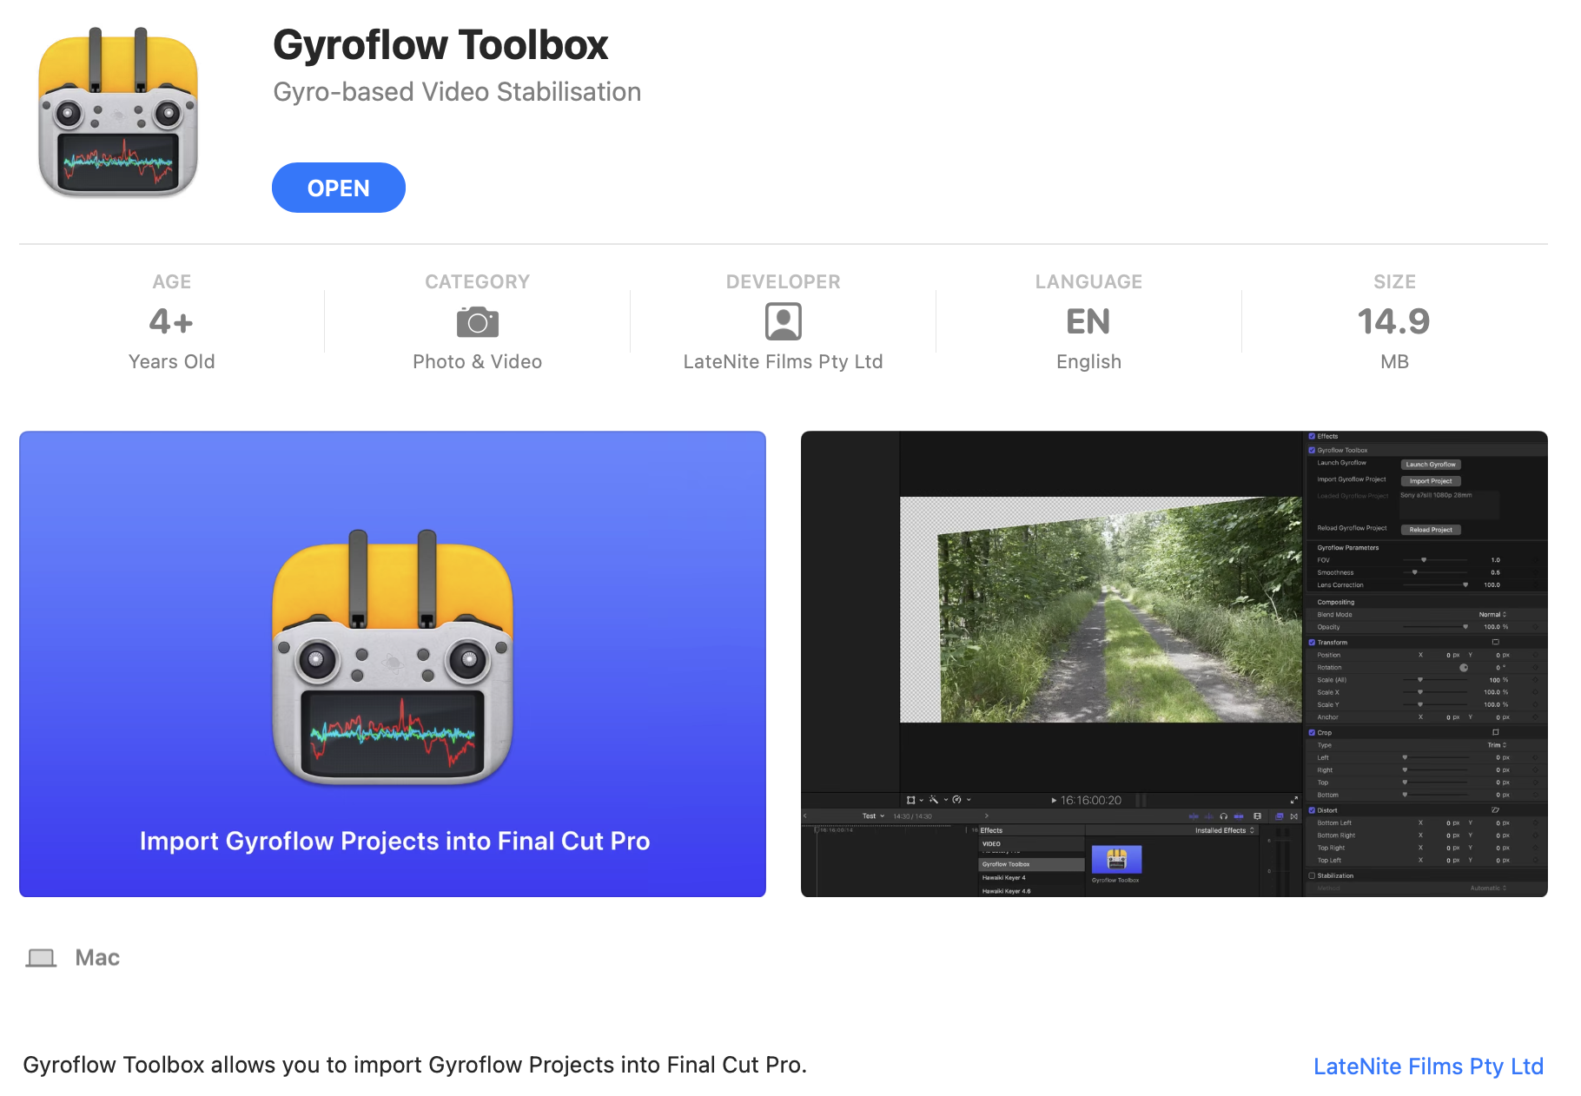The height and width of the screenshot is (1096, 1581).
Task: Click the headphones solo icon in the timeline bar
Action: pyautogui.click(x=1224, y=816)
